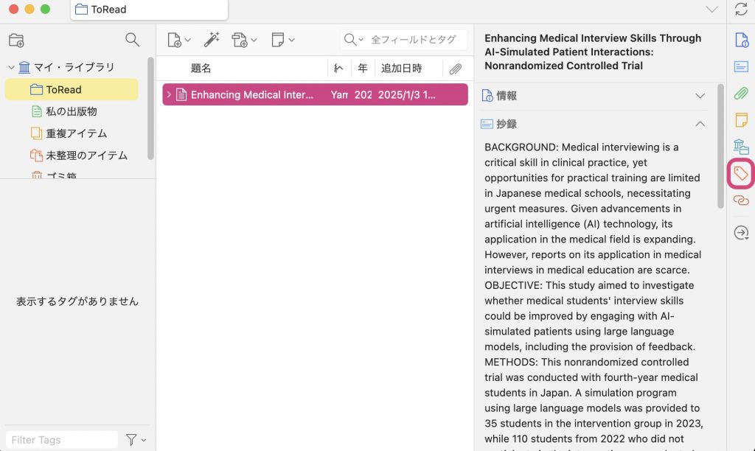Click the Tags icon in right sidebar
This screenshot has width=755, height=451.
[x=741, y=173]
